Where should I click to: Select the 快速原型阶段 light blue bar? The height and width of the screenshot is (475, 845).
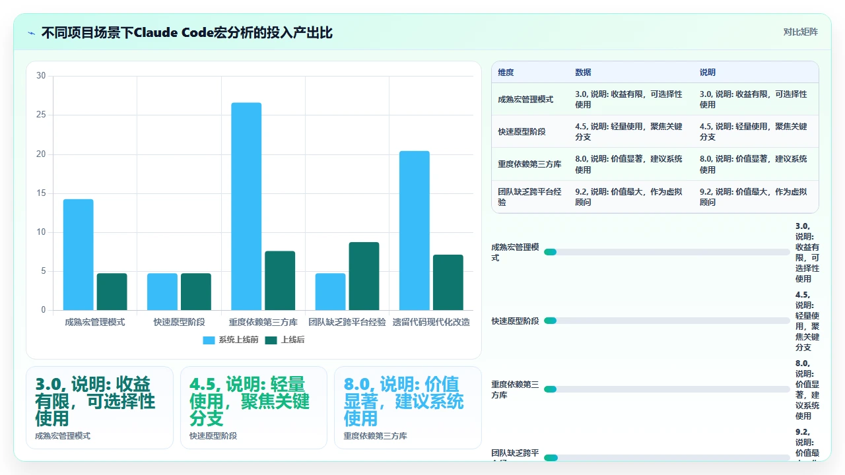(162, 292)
